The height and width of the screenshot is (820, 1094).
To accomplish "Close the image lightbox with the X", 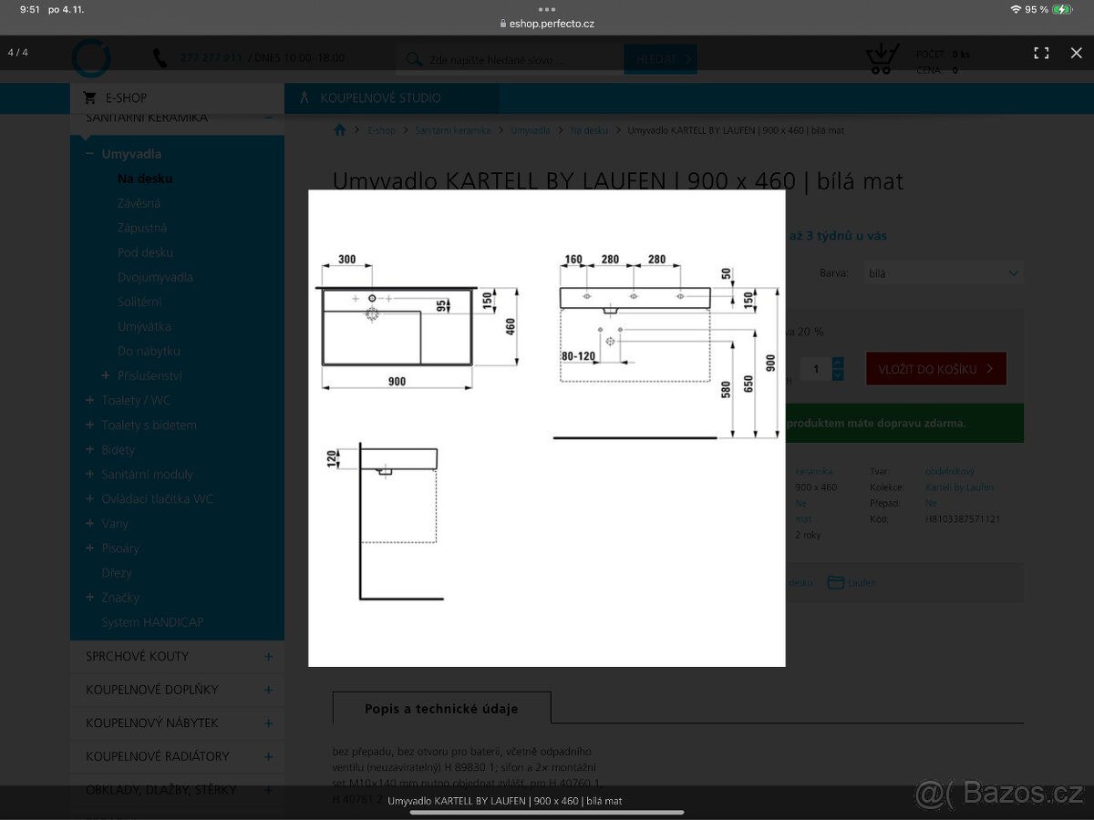I will (1076, 53).
